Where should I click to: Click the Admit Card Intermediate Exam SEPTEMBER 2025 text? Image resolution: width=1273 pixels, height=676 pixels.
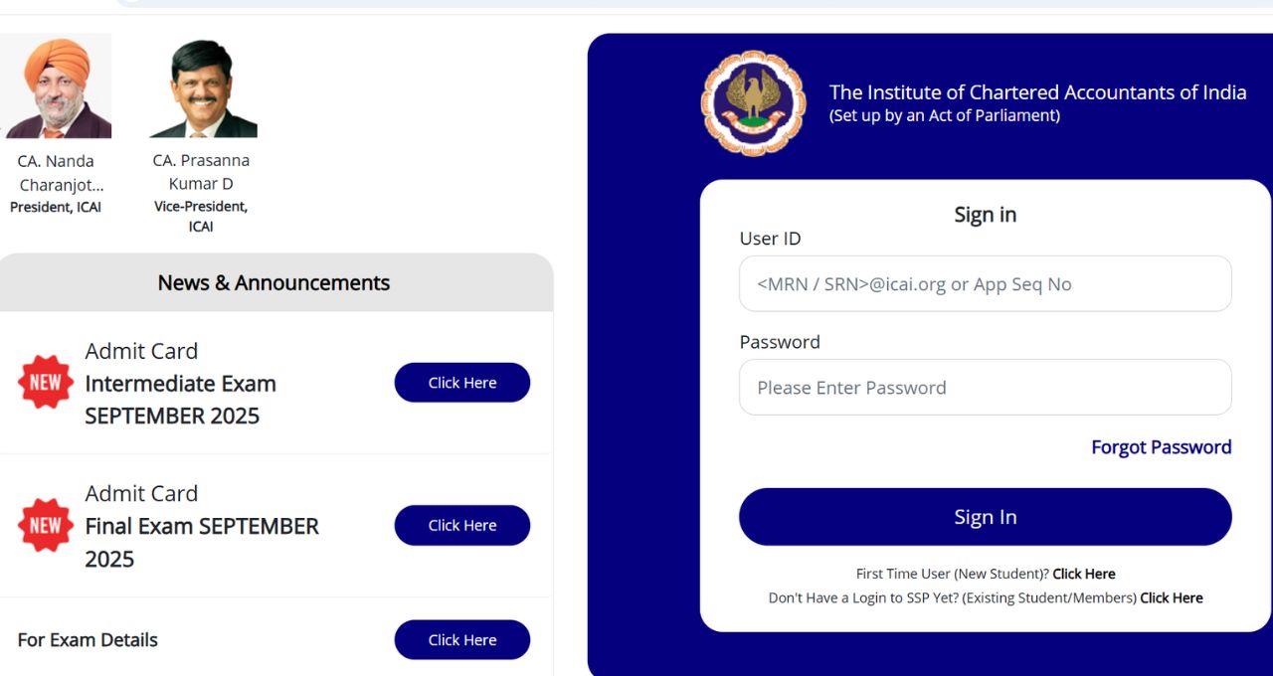pyautogui.click(x=180, y=384)
